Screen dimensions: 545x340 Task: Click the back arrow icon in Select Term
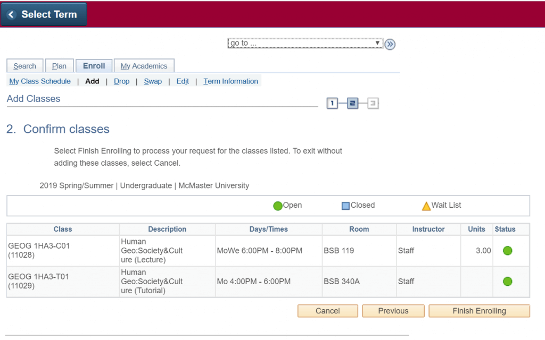11,15
